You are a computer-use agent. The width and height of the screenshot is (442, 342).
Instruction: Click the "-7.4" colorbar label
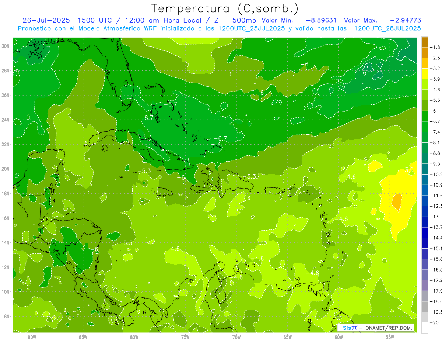pos(436,132)
